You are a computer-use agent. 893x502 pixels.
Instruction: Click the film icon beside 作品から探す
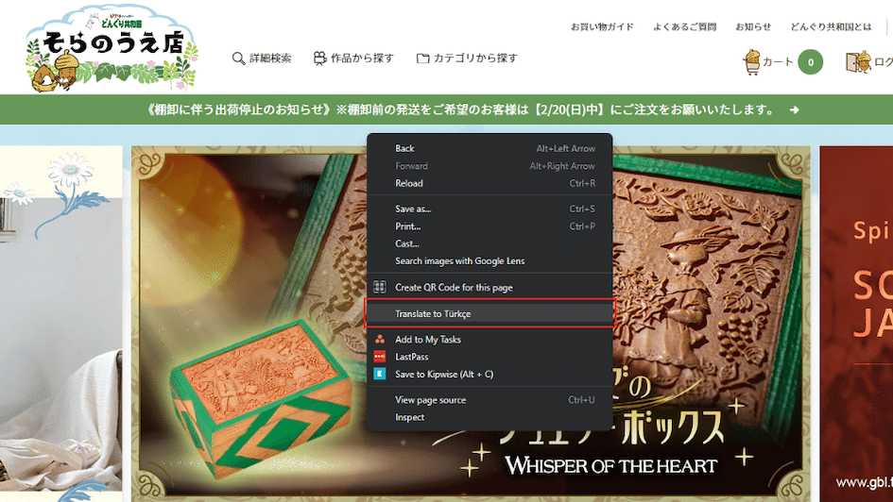click(320, 58)
